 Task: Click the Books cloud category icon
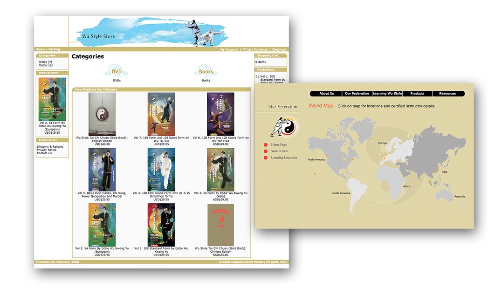[206, 71]
